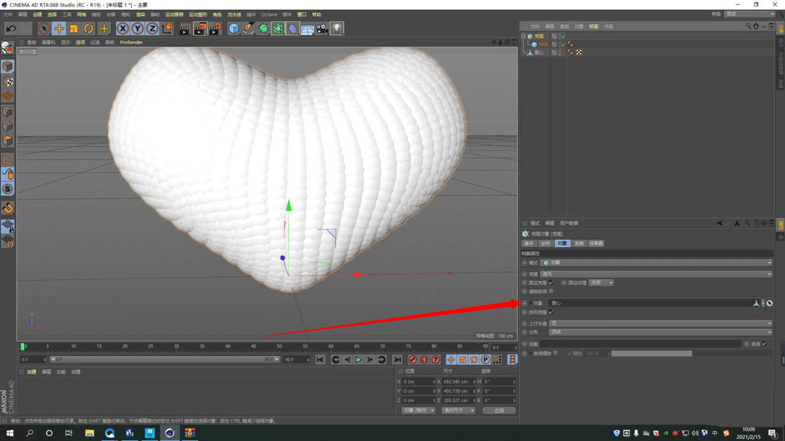
Task: Toggle the X-axis lock icon
Action: [123, 29]
